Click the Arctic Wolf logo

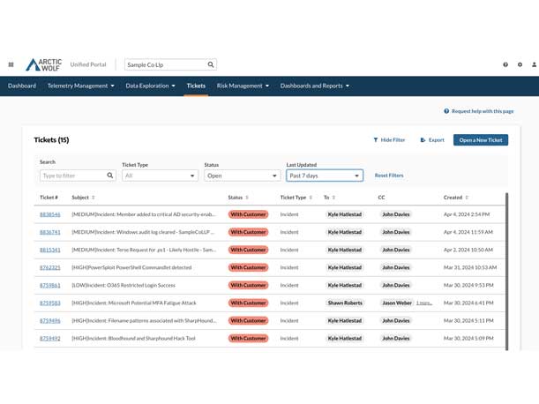[43, 64]
